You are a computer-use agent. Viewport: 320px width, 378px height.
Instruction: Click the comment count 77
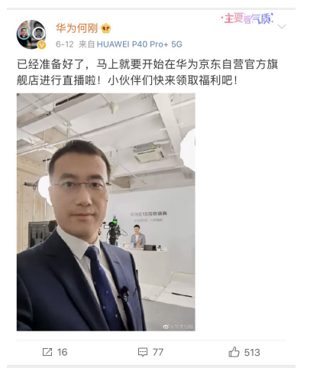[158, 352]
